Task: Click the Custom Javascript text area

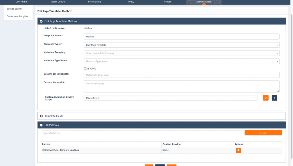Action: click(181, 86)
